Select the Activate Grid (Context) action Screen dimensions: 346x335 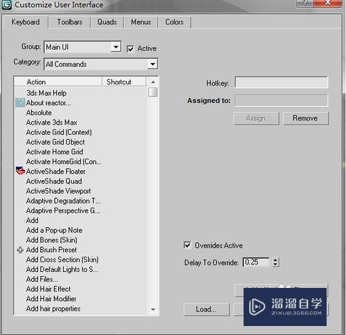coord(59,132)
